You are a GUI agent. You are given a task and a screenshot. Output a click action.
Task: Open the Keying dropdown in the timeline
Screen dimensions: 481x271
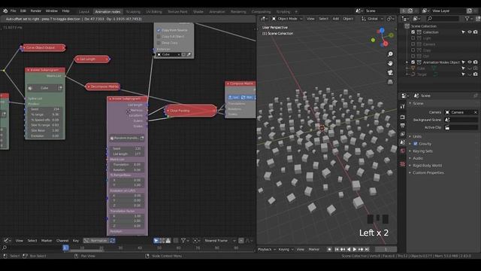tap(286, 249)
